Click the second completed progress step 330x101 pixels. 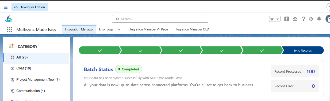tap(140, 50)
